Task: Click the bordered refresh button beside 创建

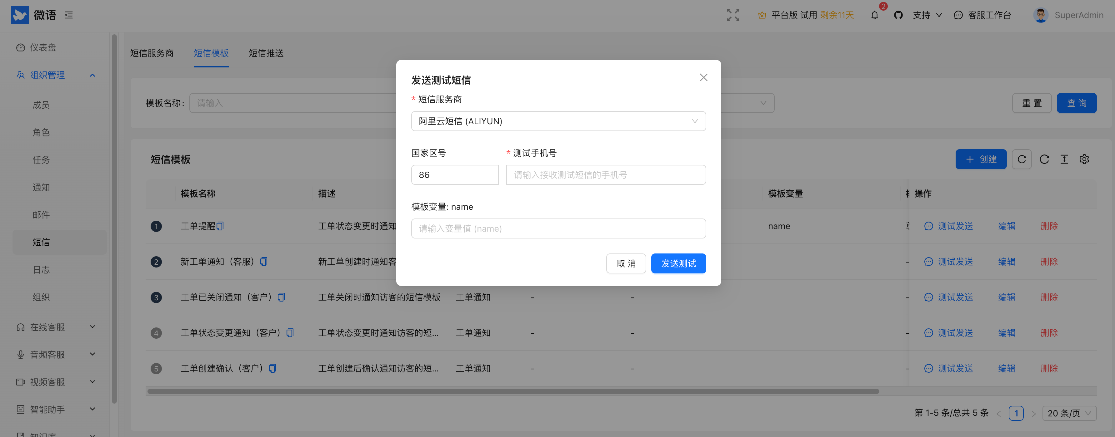Action: [1022, 159]
